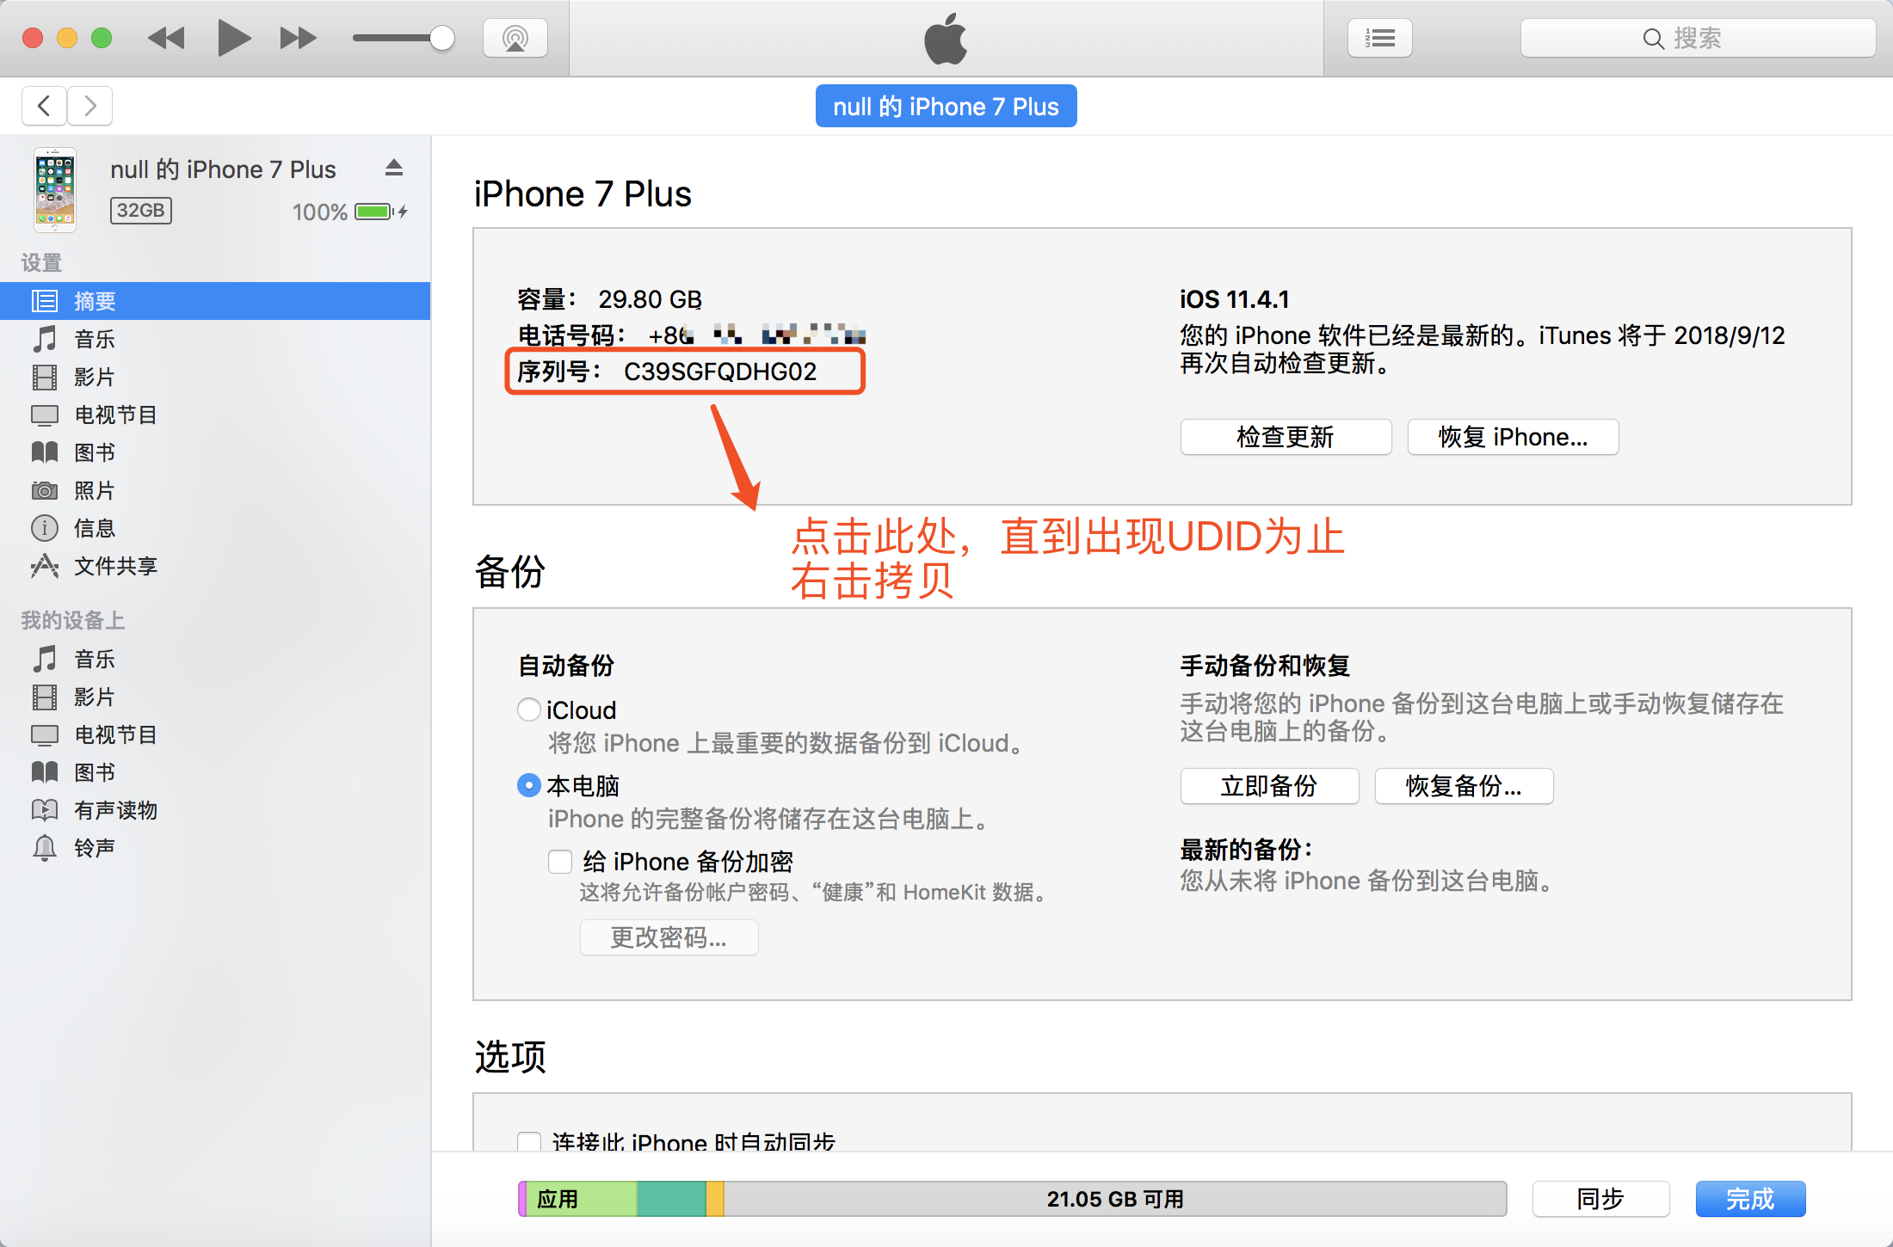Viewport: 1893px width, 1247px height.
Task: Click the fast-forward button
Action: 298,39
